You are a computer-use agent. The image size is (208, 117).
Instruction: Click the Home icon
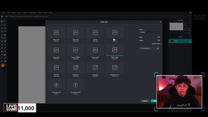(2, 17)
